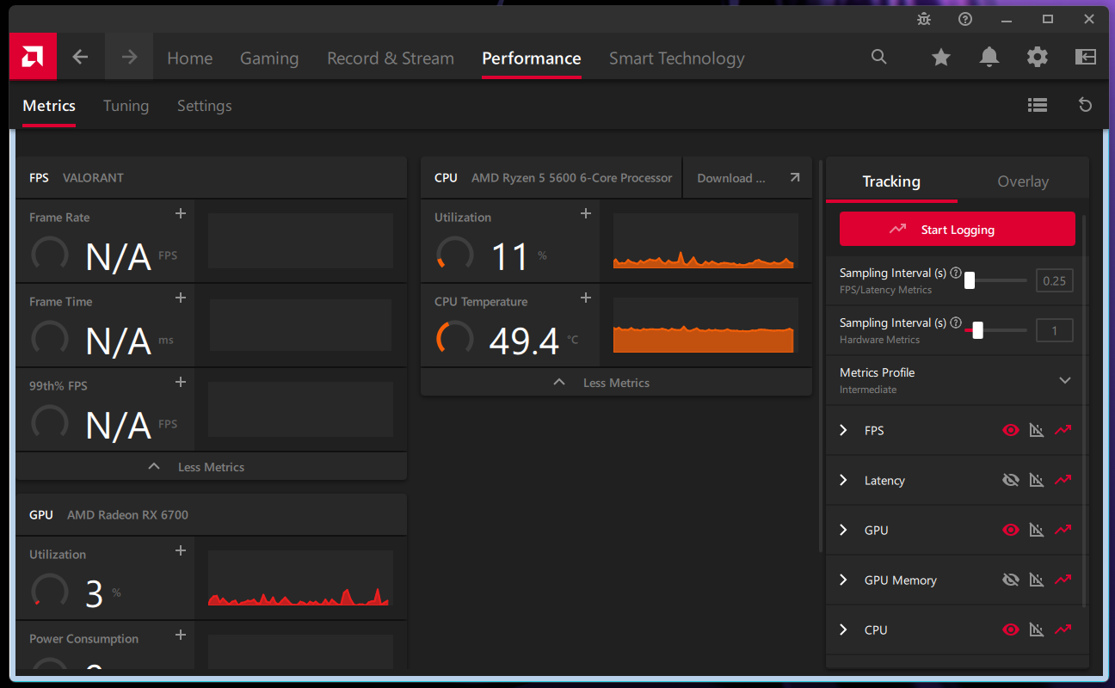Switch to the Overlay tab
The width and height of the screenshot is (1115, 688).
pos(1023,181)
